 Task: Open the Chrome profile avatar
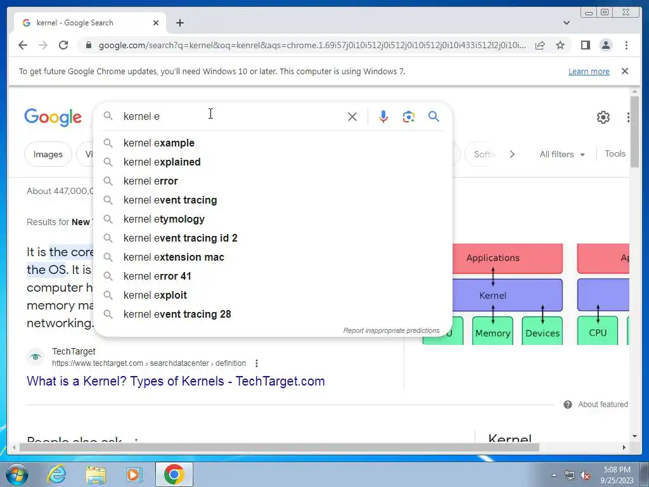[606, 45]
